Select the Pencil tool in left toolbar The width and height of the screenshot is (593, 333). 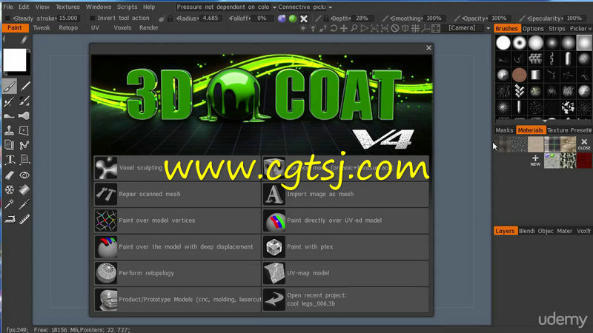(25, 86)
